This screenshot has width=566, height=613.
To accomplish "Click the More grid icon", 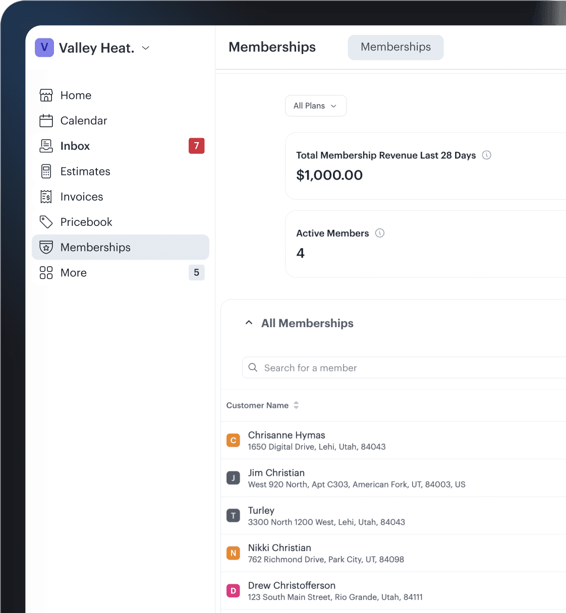I will coord(46,273).
